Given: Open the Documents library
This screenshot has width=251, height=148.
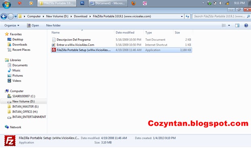Looking at the screenshot, I should [20, 65].
